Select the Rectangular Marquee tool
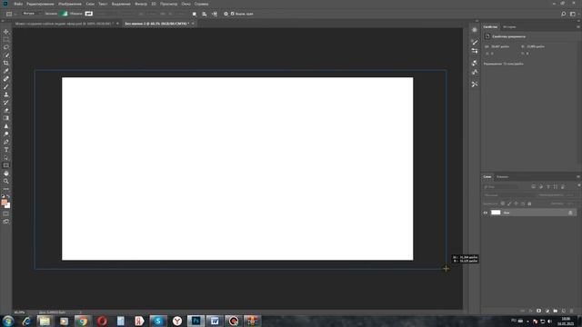 [6, 40]
